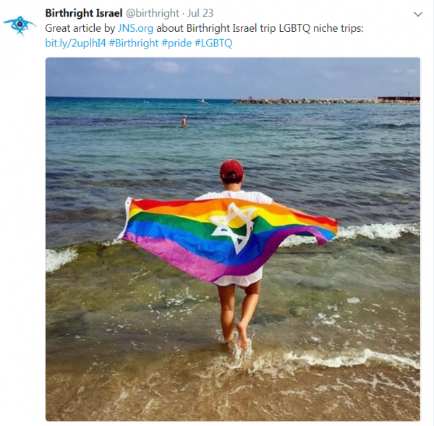This screenshot has height=426, width=434.
Task: Open the Birthright Israel profile avatar
Action: (x=20, y=25)
